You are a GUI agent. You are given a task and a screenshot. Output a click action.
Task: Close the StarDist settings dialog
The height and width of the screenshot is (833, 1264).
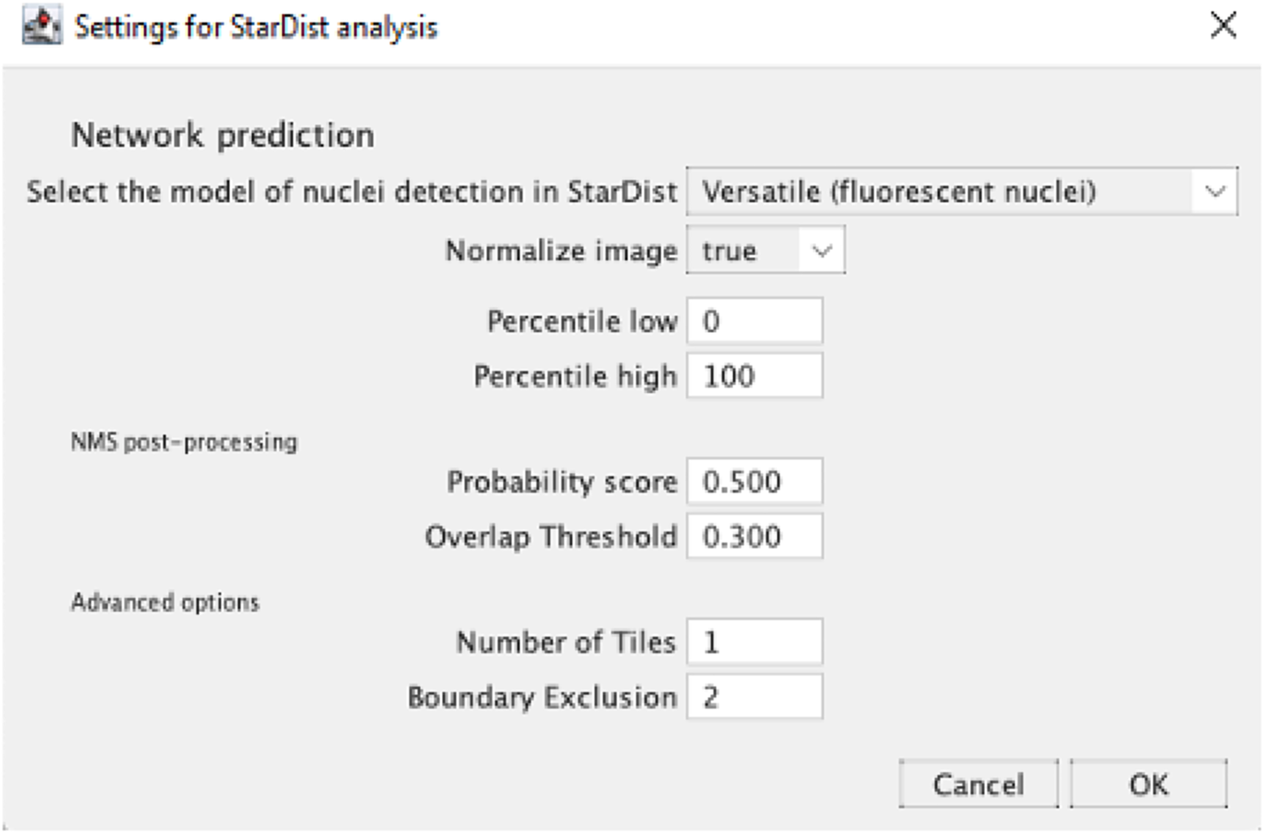click(1223, 26)
